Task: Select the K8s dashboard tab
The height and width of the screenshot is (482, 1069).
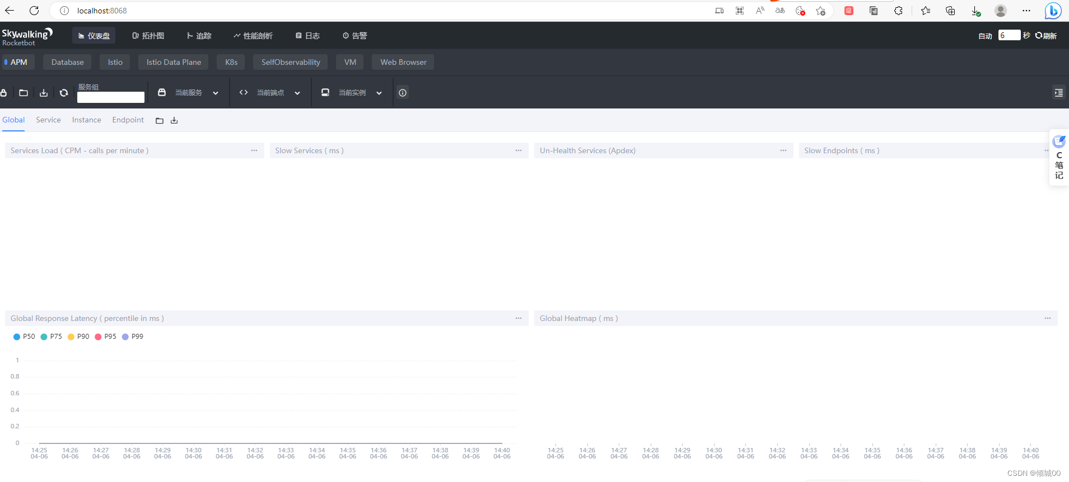Action: [231, 62]
